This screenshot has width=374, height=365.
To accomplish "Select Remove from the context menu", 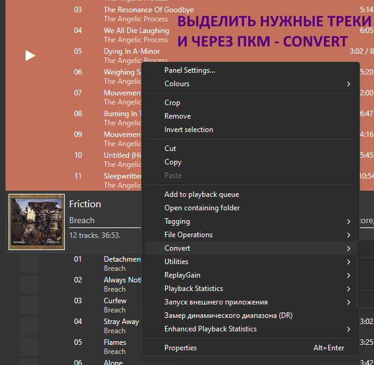I will tap(177, 116).
